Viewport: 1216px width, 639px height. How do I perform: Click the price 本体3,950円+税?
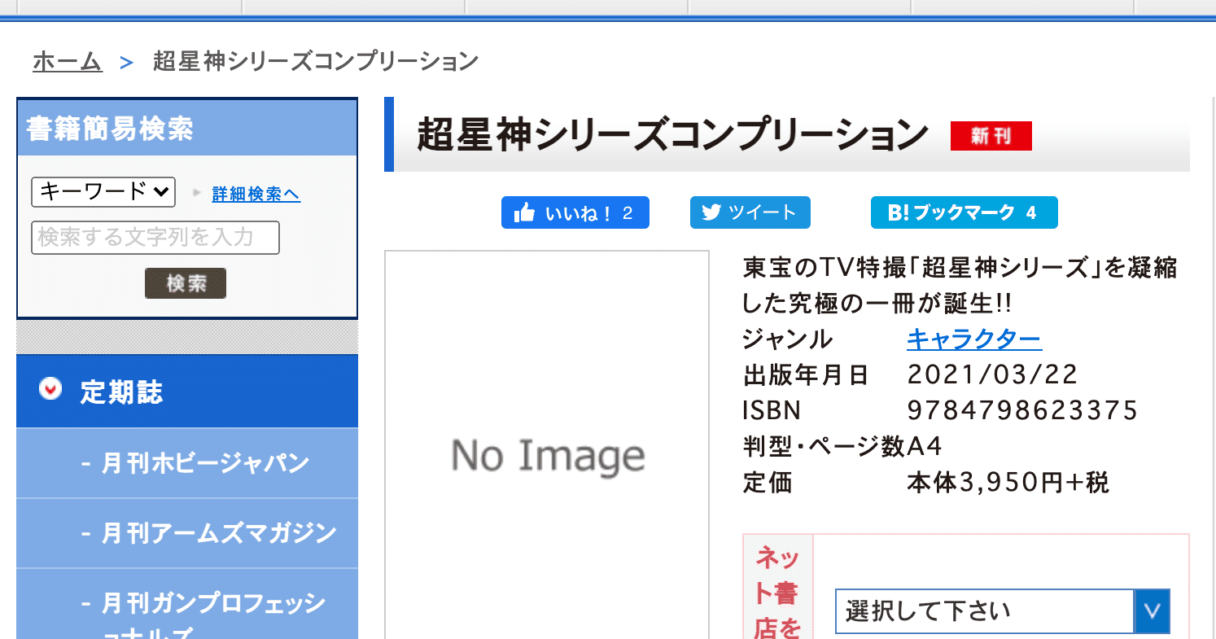(x=1008, y=482)
